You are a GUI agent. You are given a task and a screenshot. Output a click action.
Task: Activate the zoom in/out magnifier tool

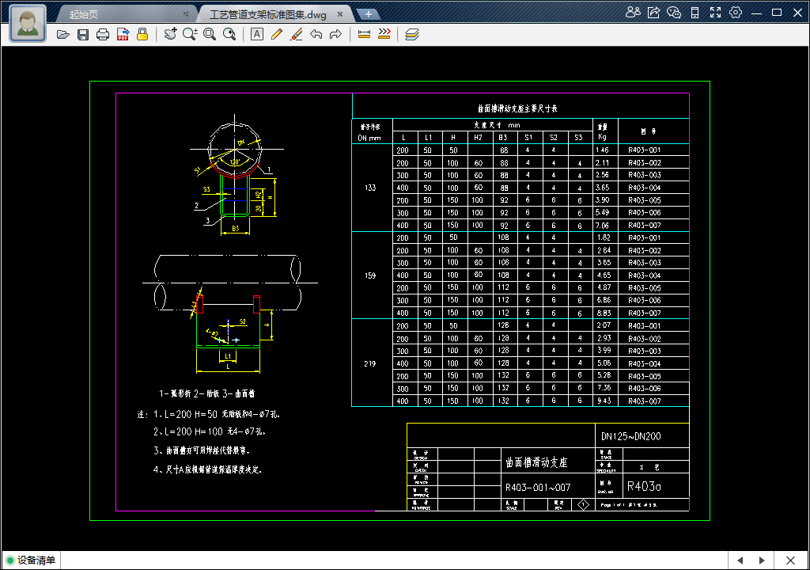pos(190,34)
